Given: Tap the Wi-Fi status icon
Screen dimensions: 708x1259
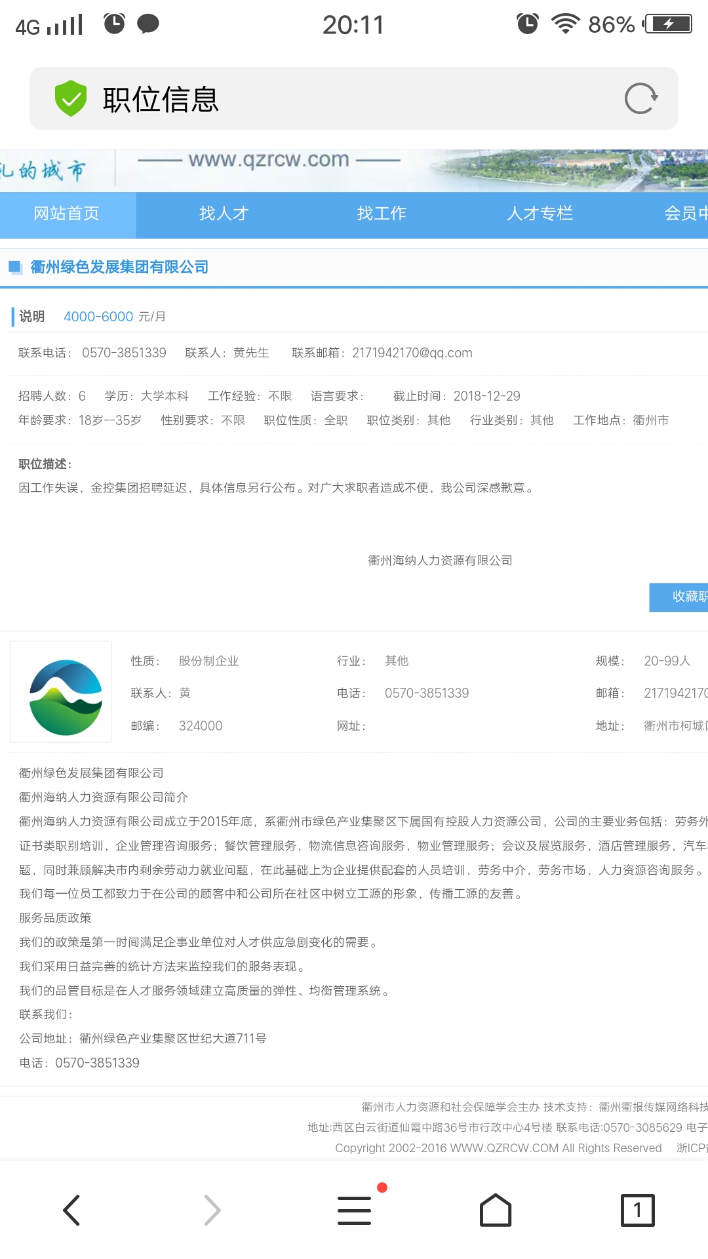Looking at the screenshot, I should [565, 24].
